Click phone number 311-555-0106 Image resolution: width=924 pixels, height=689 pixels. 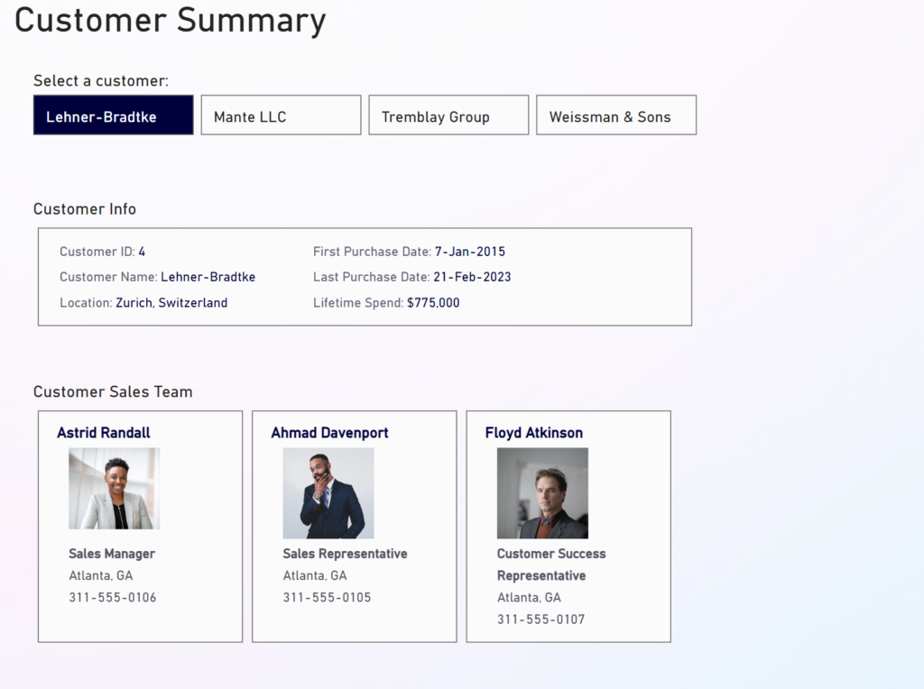(x=113, y=597)
